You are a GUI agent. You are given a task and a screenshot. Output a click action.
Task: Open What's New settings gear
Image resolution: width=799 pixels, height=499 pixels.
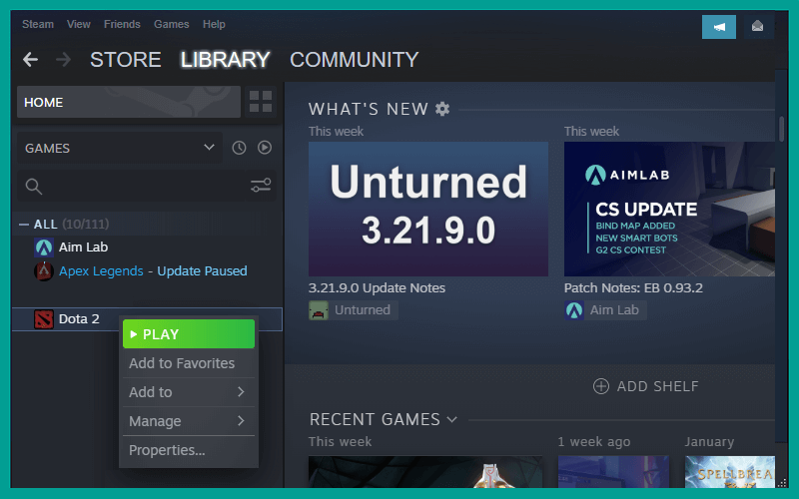tap(442, 109)
